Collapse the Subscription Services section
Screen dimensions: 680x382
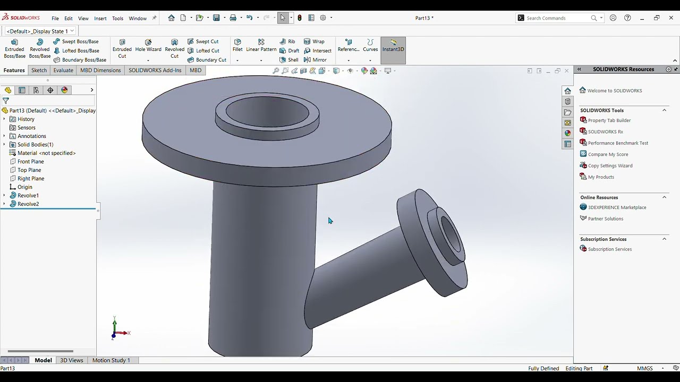coord(664,239)
